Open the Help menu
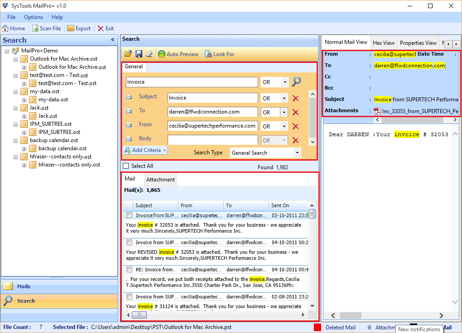The height and width of the screenshot is (333, 462). pyautogui.click(x=57, y=17)
